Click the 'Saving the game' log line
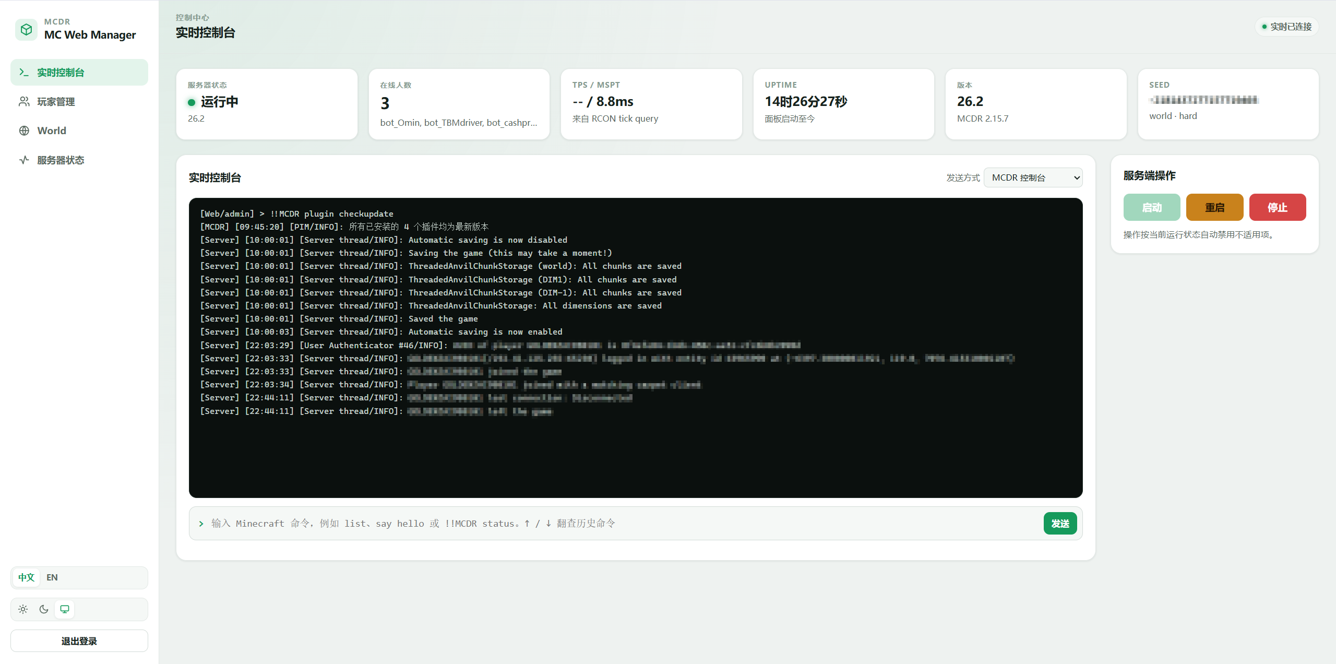The width and height of the screenshot is (1336, 664). tap(406, 253)
